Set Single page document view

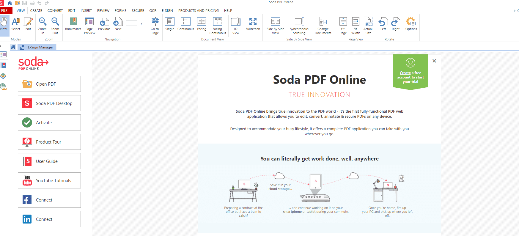click(170, 24)
